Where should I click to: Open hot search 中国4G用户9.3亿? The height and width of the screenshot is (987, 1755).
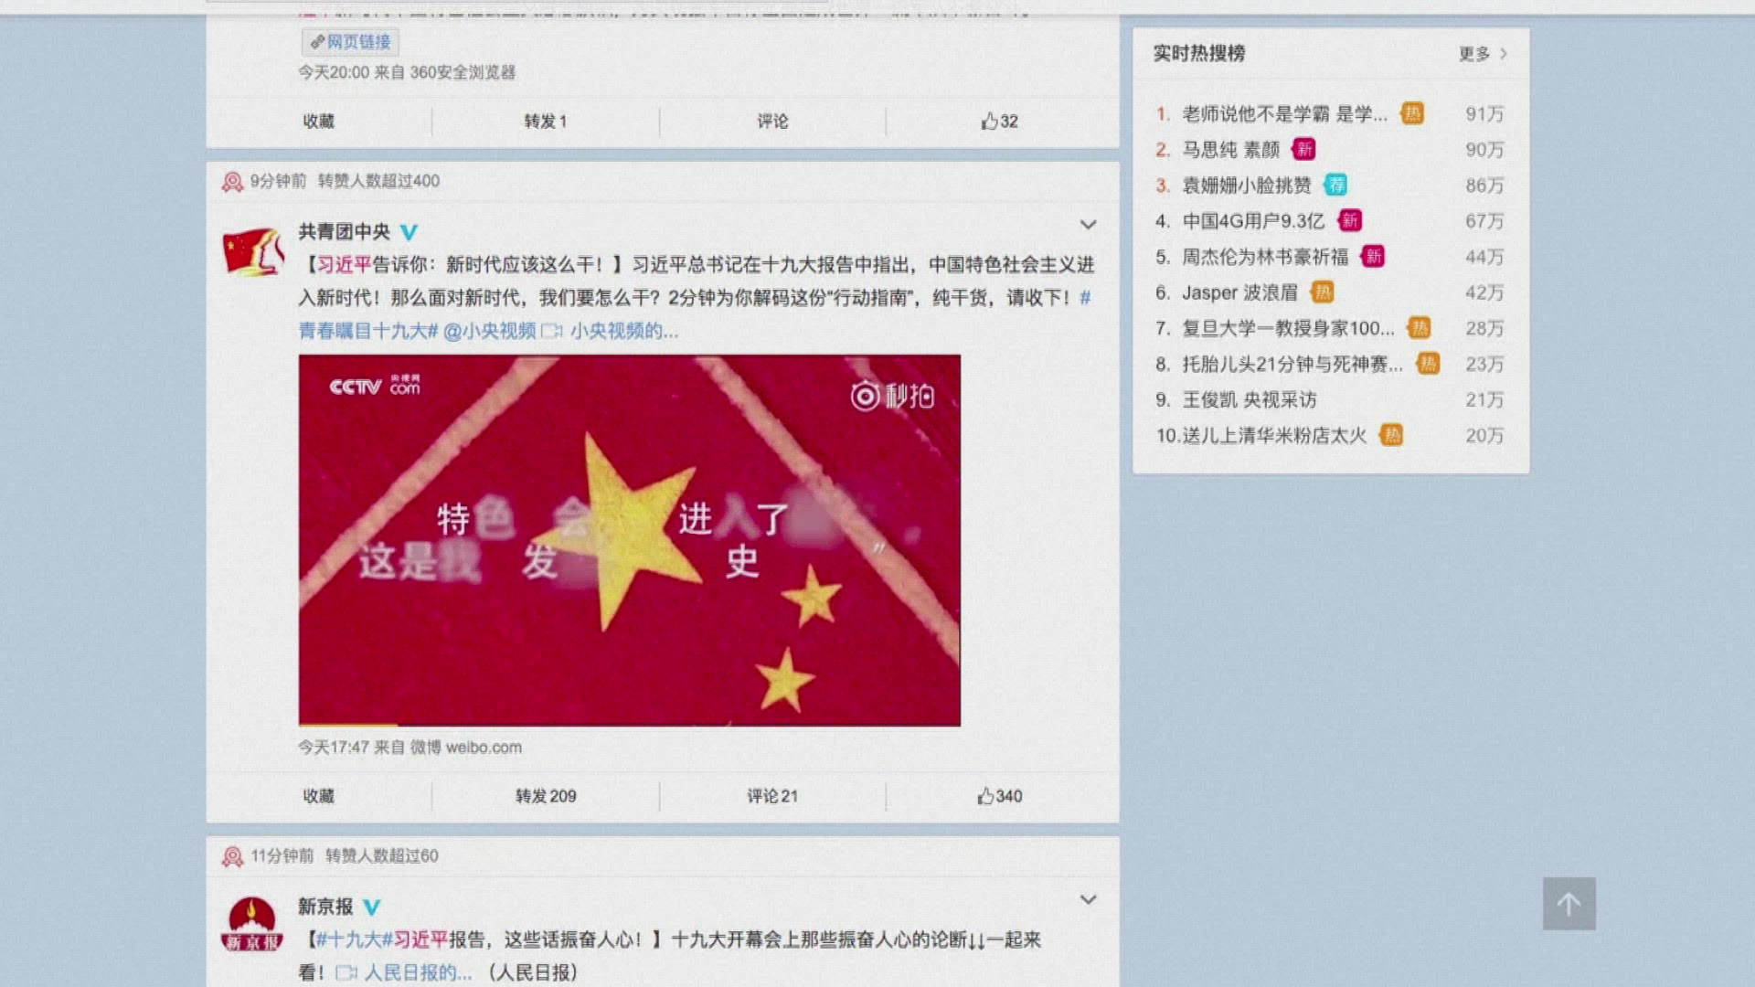click(1253, 221)
